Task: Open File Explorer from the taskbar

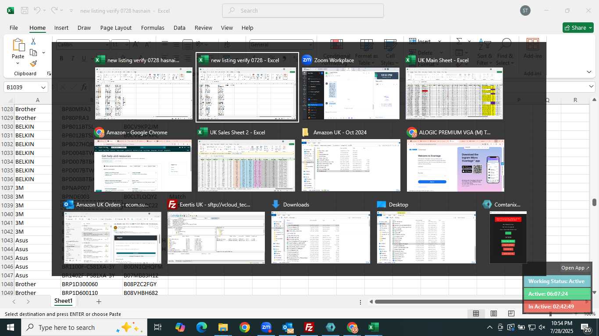Action: (x=223, y=327)
